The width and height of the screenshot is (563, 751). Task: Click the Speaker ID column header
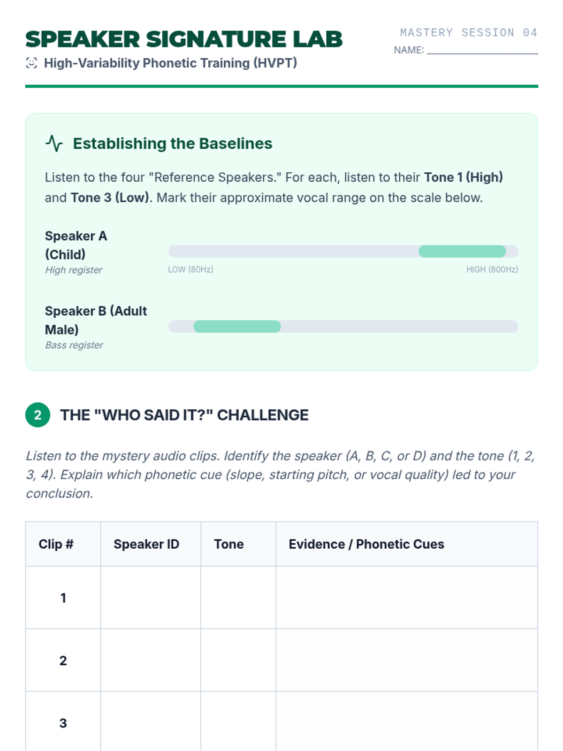(x=146, y=544)
